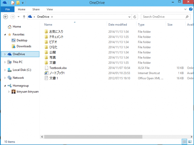Click the OneDrive cloud icon in title bar
Screen dimensions: 194x145
click(x=5, y=3)
